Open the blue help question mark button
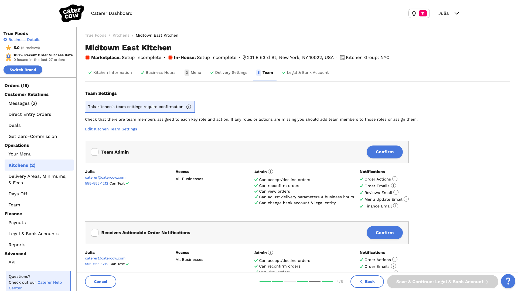The image size is (518, 291). [x=508, y=281]
